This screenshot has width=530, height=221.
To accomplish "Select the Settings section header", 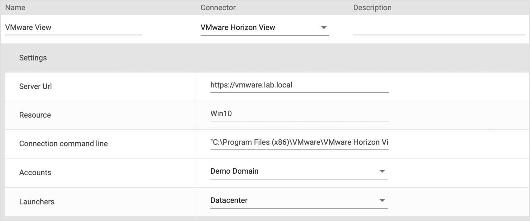I will pyautogui.click(x=33, y=58).
